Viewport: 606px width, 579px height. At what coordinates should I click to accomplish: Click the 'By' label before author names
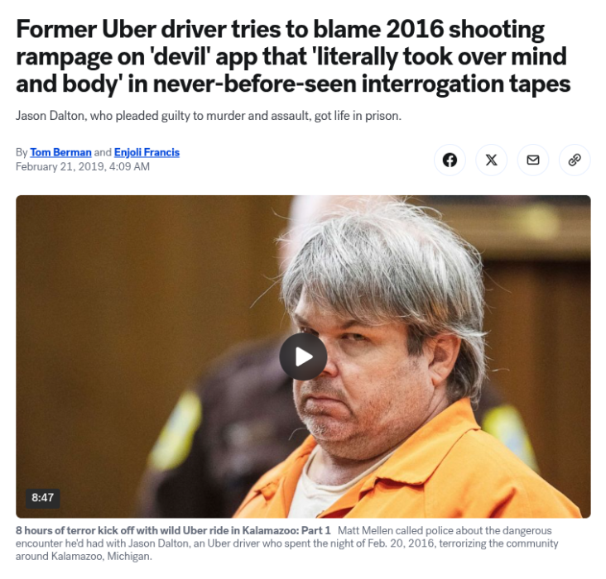pos(22,152)
